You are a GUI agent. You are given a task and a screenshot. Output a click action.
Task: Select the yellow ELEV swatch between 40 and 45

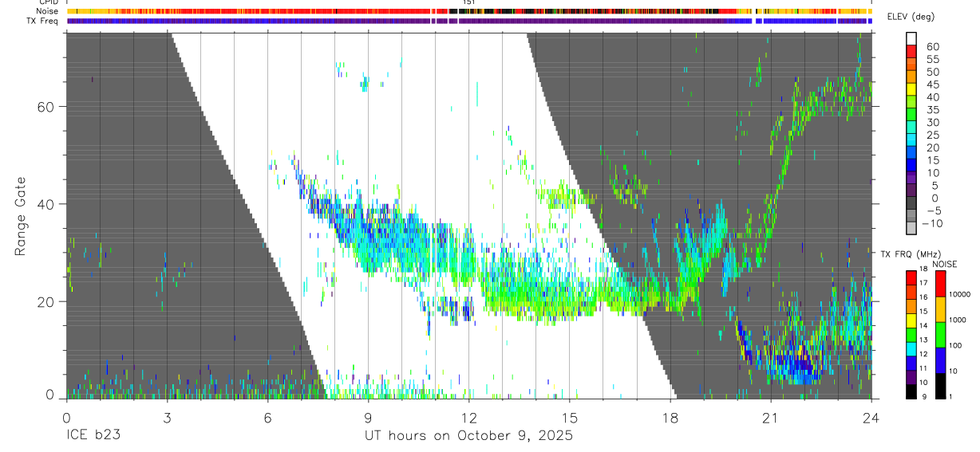[x=911, y=90]
